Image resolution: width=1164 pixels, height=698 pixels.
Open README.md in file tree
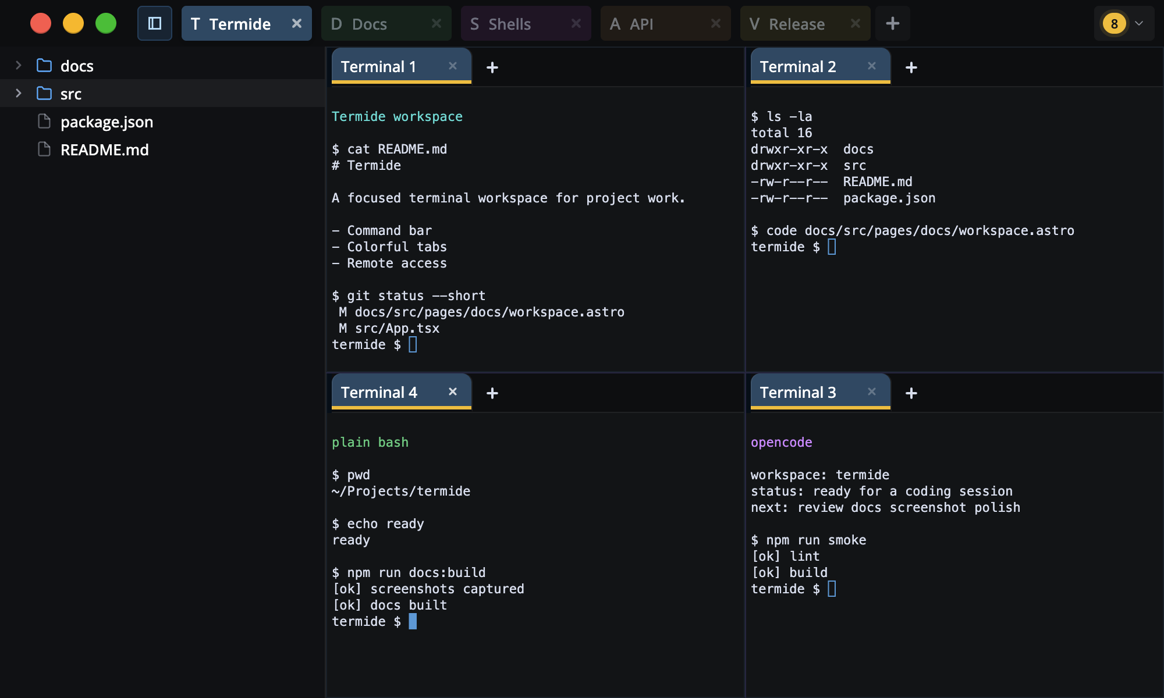point(163,149)
